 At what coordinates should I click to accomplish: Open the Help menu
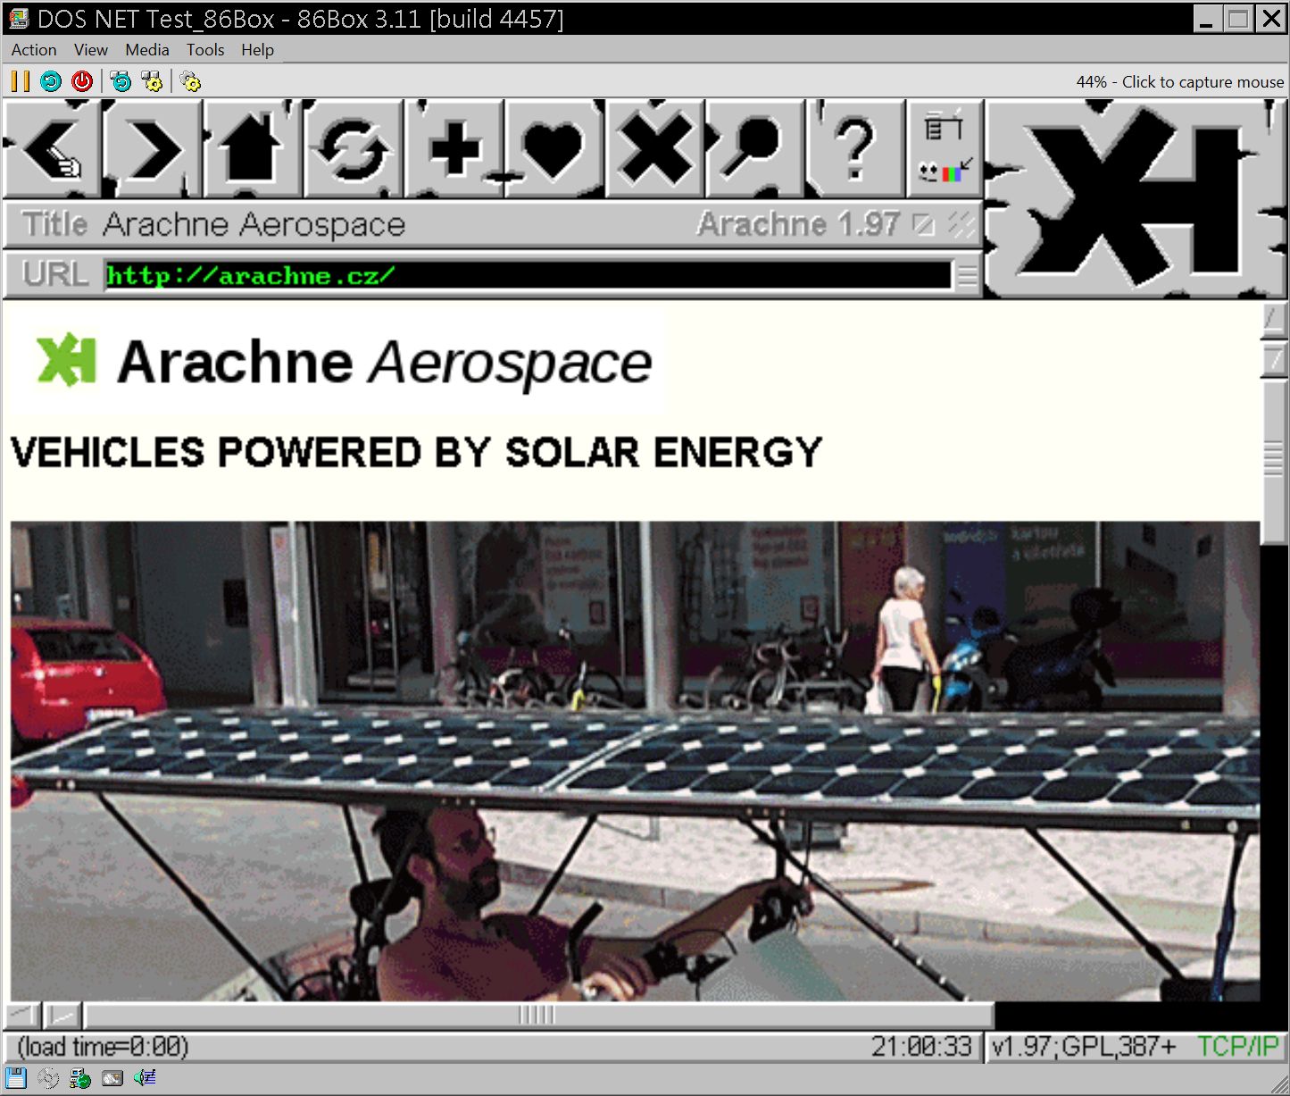tap(257, 50)
